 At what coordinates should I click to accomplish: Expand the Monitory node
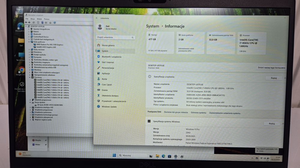(x=29, y=70)
